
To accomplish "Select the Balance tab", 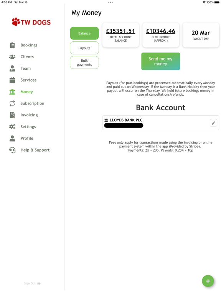I will click(84, 33).
